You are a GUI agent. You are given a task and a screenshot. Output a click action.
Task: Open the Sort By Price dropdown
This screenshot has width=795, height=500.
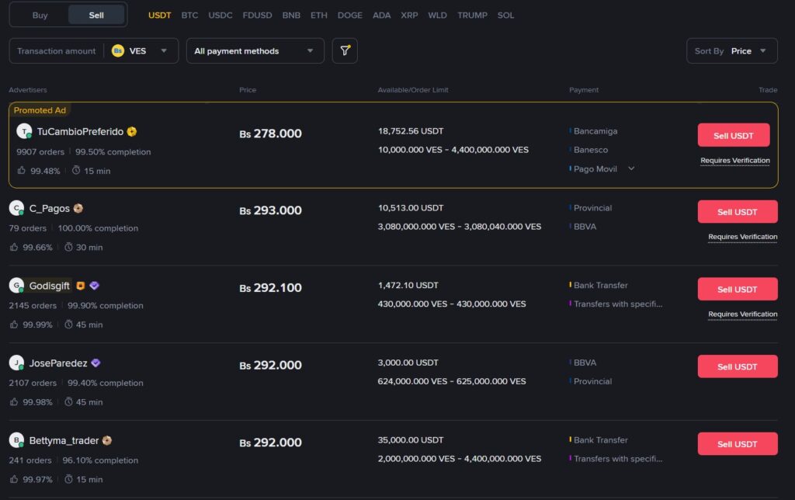coord(731,51)
